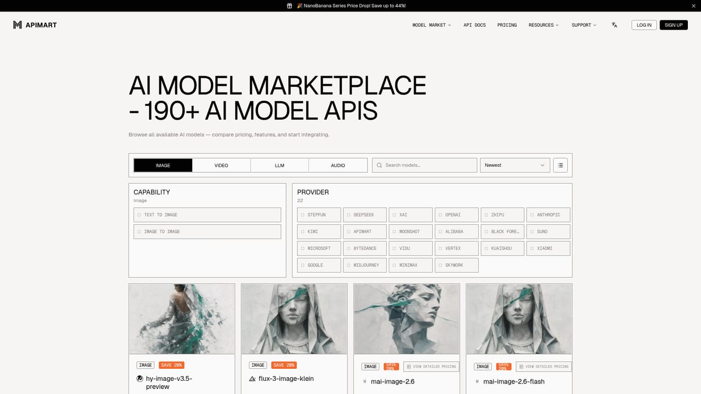This screenshot has height=394, width=701.
Task: Filter by Midjourney provider
Action: (x=365, y=265)
